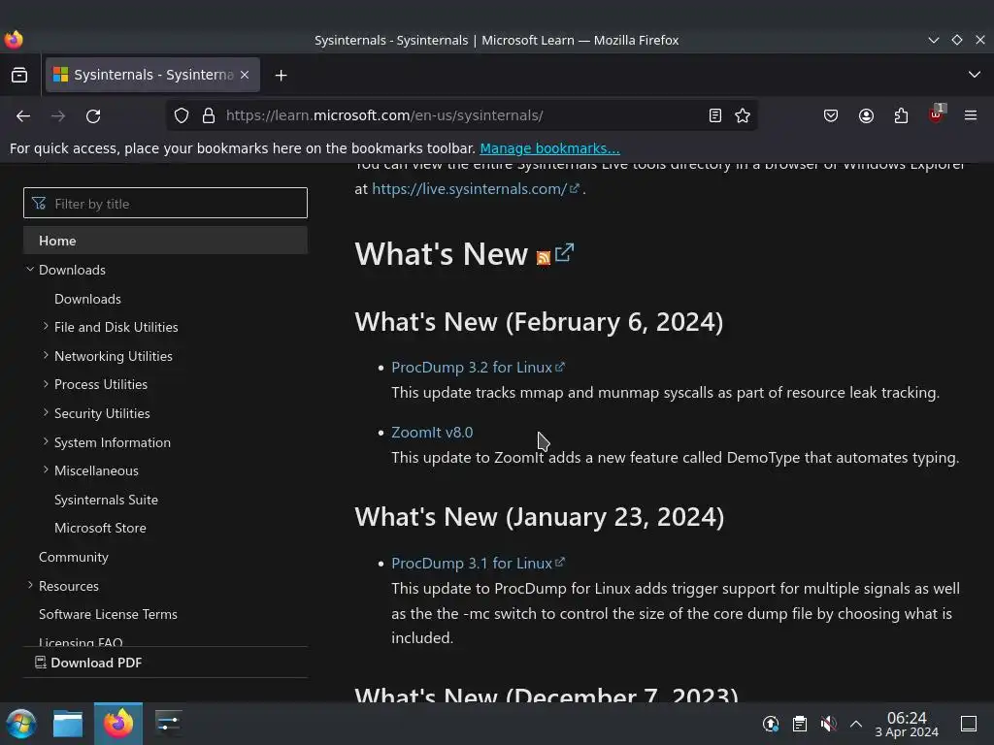The height and width of the screenshot is (745, 994).
Task: Expand System Information node
Action: click(x=46, y=441)
